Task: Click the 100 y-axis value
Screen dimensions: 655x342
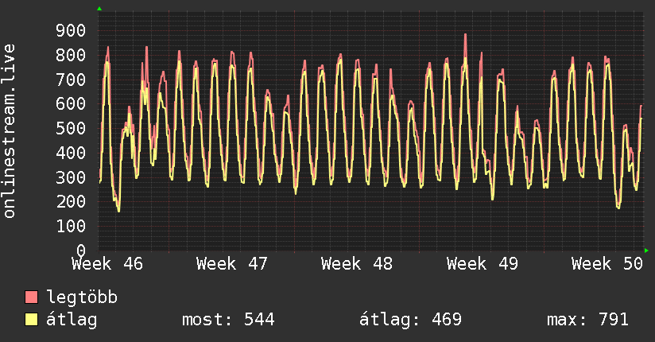Action: click(x=71, y=226)
